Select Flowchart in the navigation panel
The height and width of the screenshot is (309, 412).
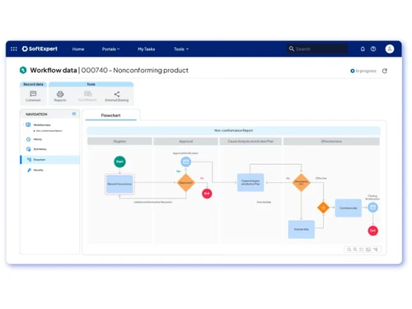click(50, 160)
